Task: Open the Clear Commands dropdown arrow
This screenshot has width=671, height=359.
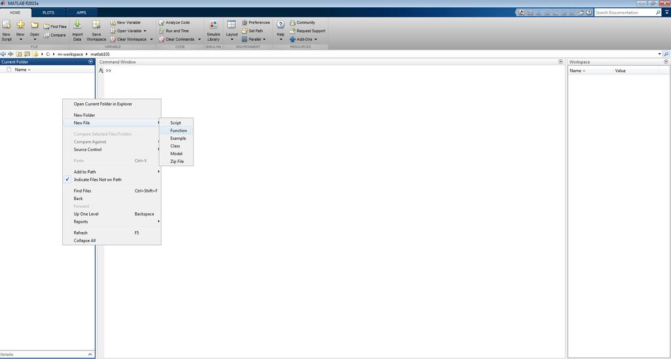Action: point(199,39)
